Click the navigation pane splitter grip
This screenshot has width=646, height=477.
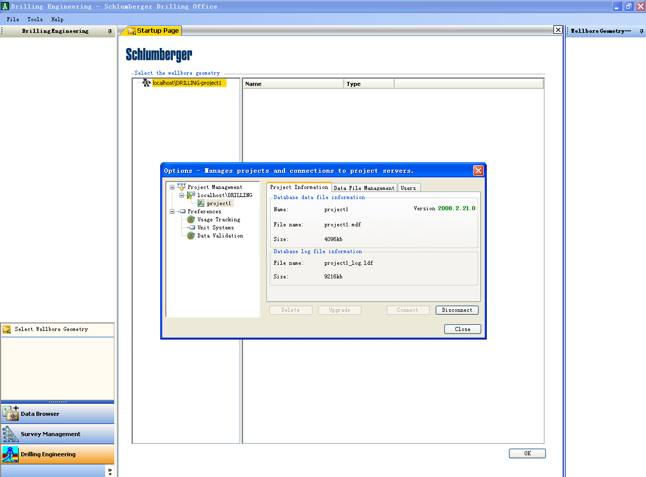tap(57, 402)
